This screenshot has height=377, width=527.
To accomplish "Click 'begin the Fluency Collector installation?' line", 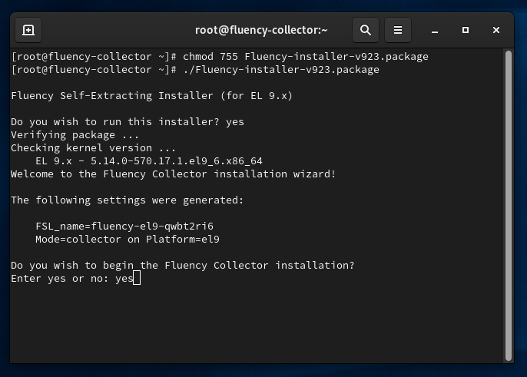I will coord(183,266).
